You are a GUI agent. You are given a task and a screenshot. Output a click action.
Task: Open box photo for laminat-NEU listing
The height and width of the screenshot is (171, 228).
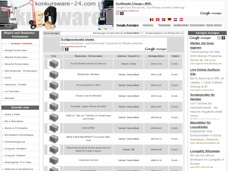pyautogui.click(x=54, y=128)
